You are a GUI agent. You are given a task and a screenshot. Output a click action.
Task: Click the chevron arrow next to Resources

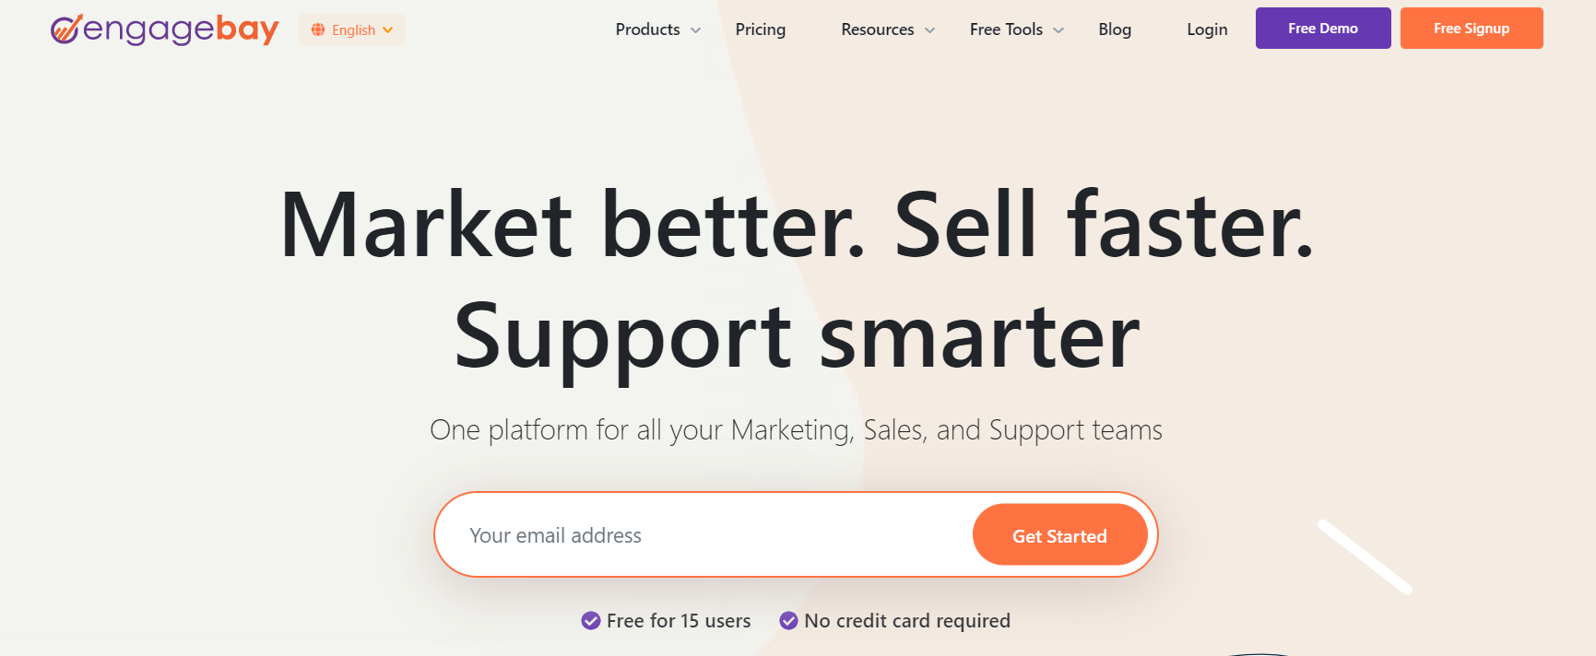[930, 30]
